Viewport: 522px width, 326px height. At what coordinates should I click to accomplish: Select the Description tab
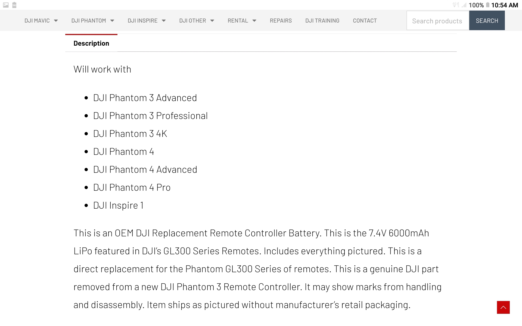point(91,43)
